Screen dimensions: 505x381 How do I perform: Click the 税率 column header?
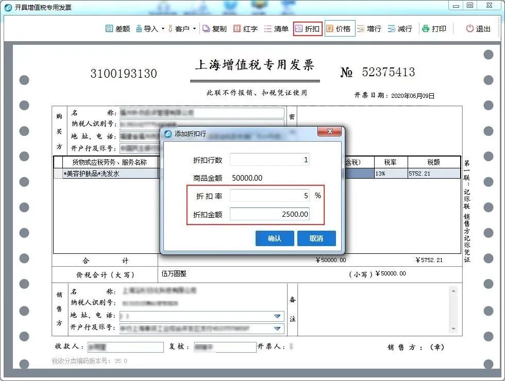click(x=391, y=162)
